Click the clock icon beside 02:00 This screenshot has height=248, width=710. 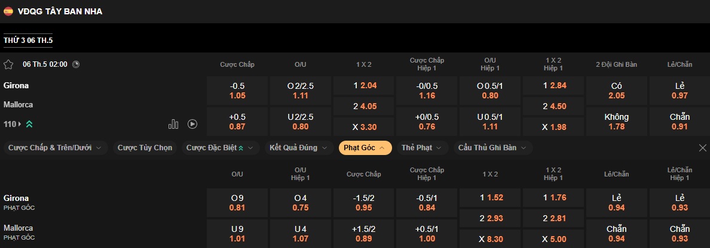click(x=76, y=64)
